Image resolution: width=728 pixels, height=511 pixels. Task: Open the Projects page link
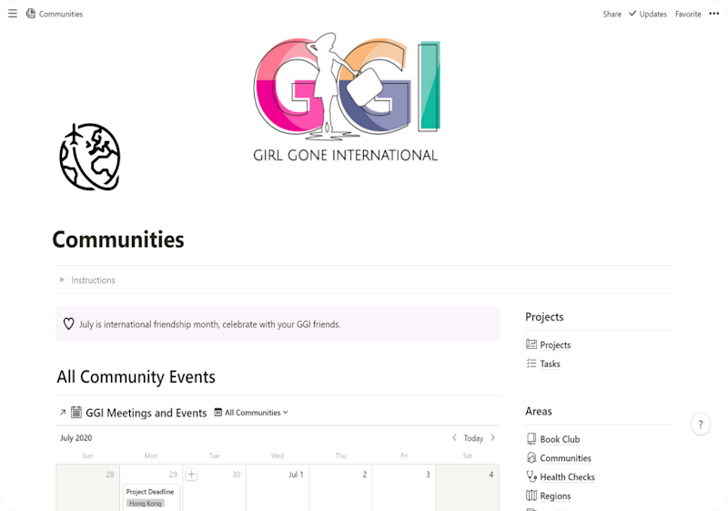click(555, 345)
